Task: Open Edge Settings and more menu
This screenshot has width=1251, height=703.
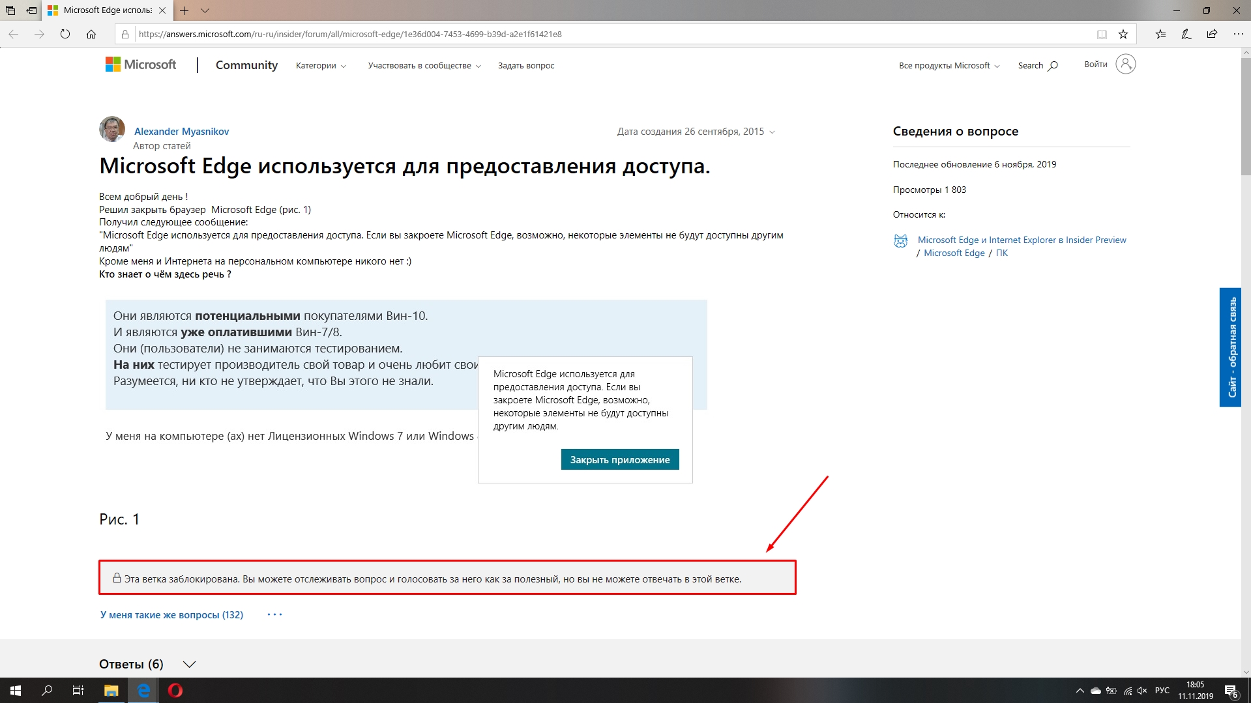Action: 1238,34
